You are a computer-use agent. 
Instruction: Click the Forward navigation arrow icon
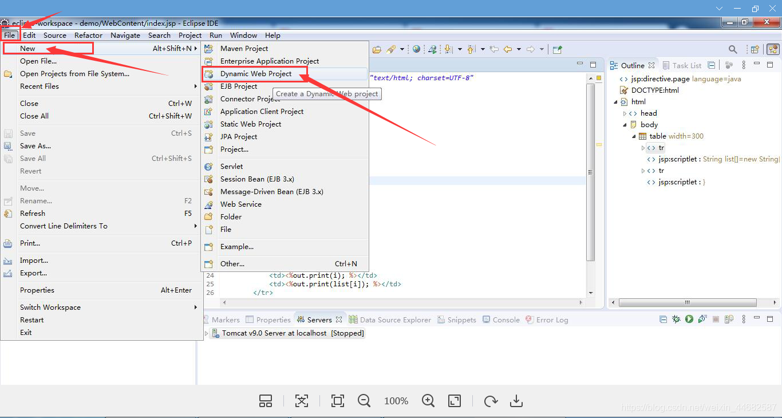531,49
